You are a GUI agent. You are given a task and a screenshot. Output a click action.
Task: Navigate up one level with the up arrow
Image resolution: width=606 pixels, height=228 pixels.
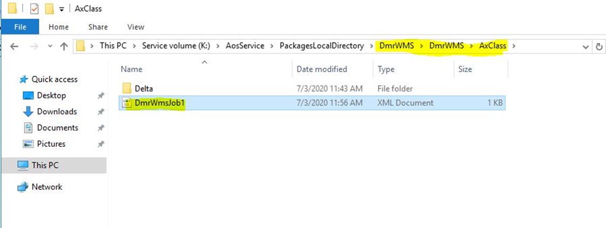point(64,46)
